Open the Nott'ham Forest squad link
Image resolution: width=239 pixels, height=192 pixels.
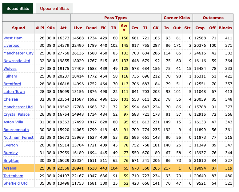pyautogui.click(x=18, y=138)
